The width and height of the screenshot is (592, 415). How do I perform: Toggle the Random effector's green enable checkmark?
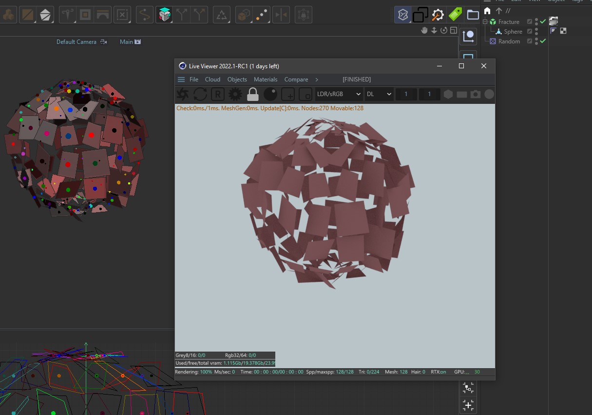543,41
